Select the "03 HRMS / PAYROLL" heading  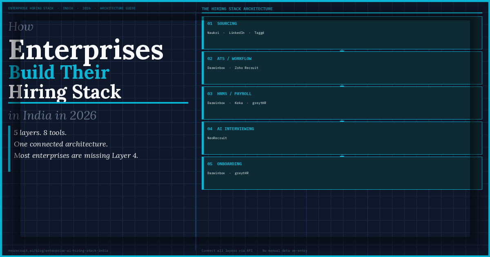pos(229,94)
